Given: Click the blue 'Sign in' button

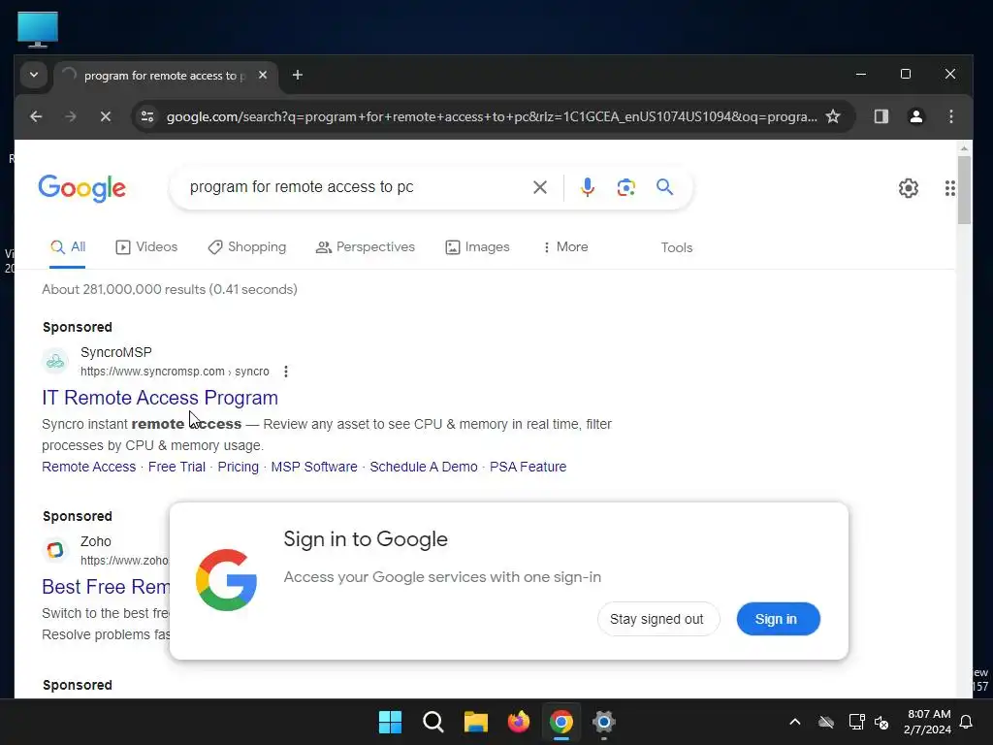Looking at the screenshot, I should [x=778, y=619].
